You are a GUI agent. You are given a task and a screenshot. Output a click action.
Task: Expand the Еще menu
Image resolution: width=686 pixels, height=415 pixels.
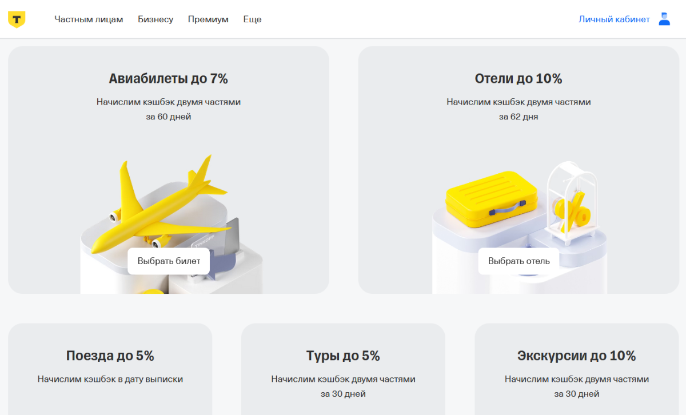[x=252, y=19]
